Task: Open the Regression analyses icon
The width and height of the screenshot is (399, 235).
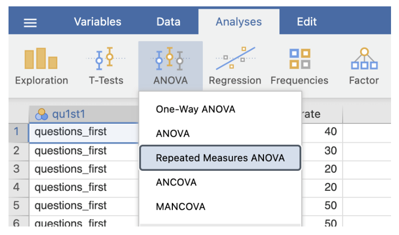Action: click(235, 66)
